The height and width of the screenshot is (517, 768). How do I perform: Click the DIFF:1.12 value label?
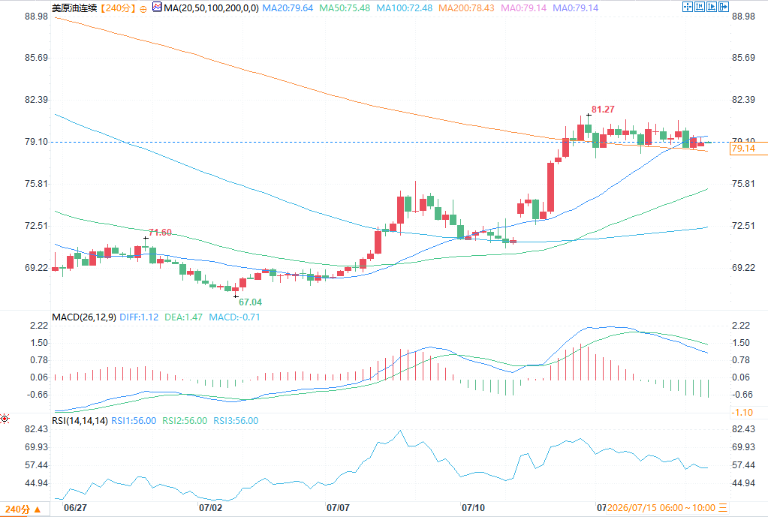coord(139,317)
